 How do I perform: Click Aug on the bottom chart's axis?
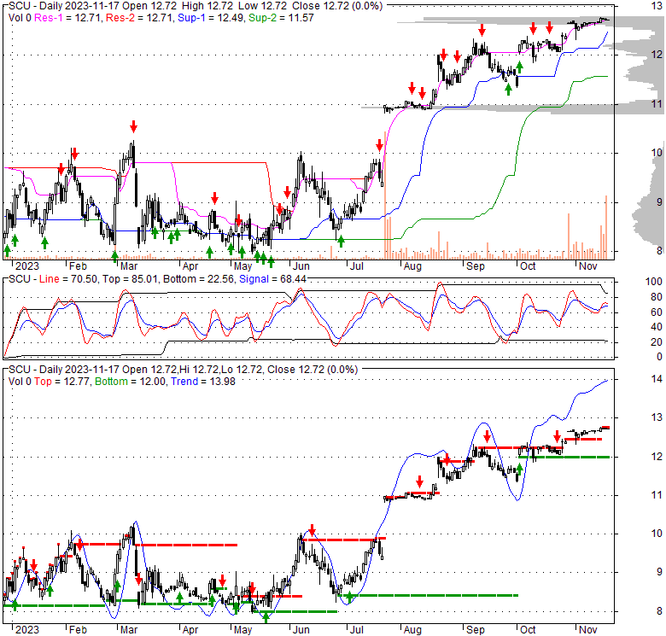click(x=412, y=630)
